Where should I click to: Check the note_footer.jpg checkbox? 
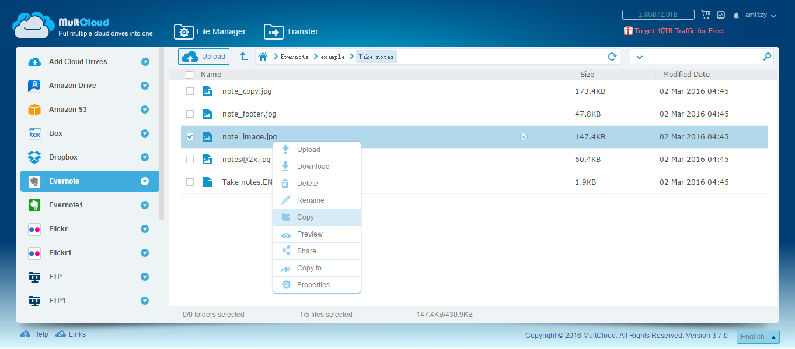190,114
